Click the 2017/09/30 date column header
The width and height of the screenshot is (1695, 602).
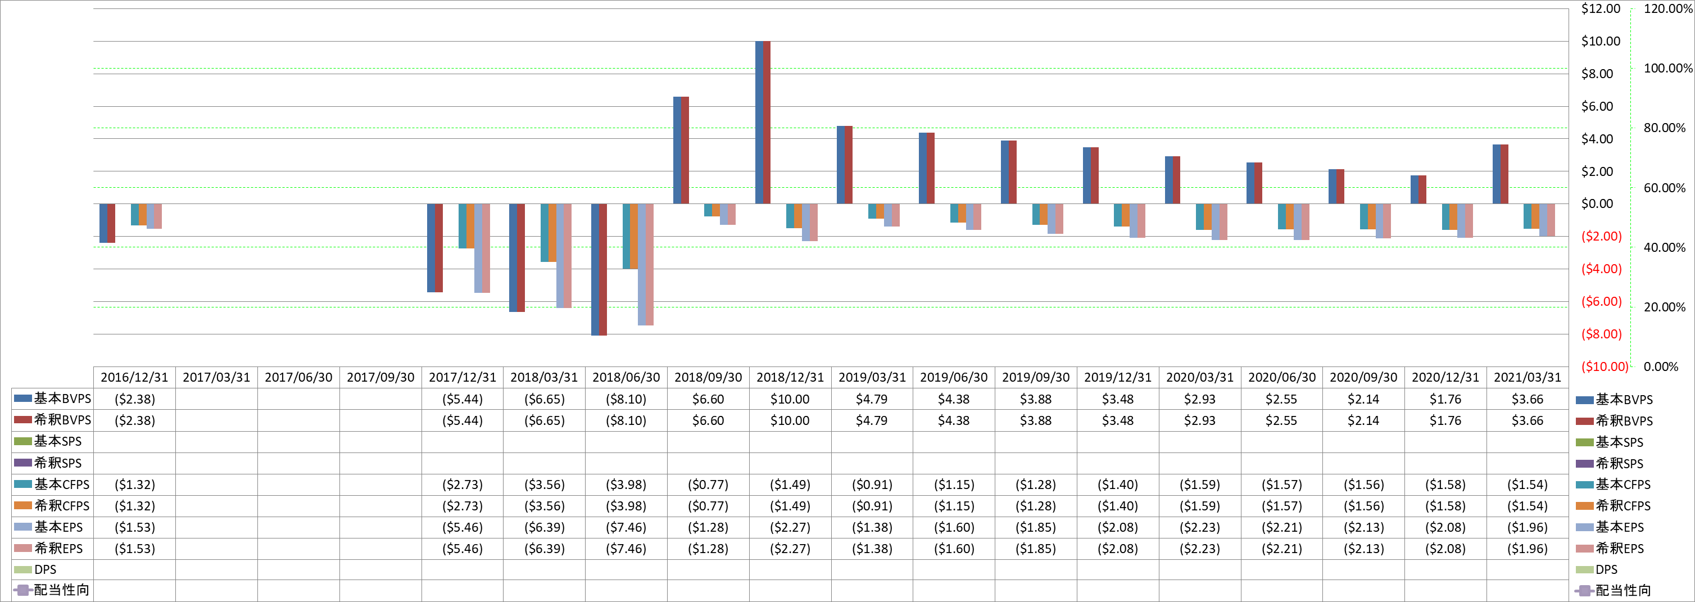(380, 377)
